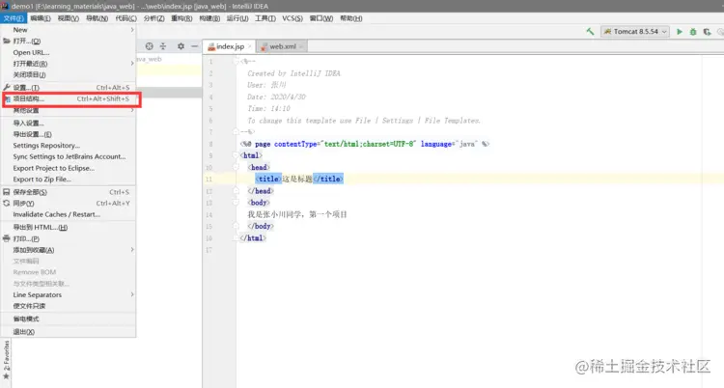Click line number 17 in the gutter
This screenshot has height=388, width=724.
coord(209,250)
